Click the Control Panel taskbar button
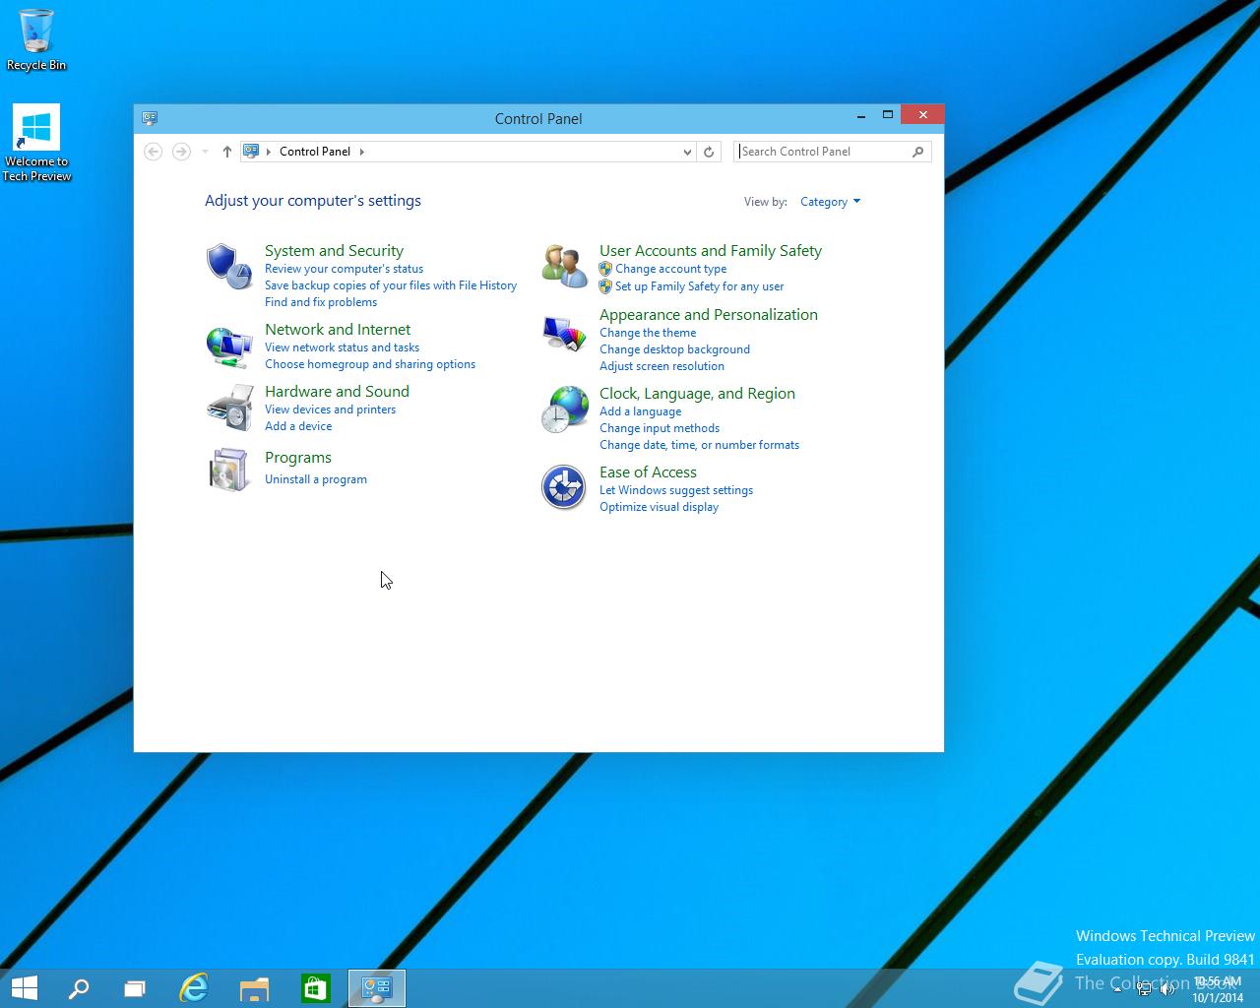 pyautogui.click(x=377, y=988)
